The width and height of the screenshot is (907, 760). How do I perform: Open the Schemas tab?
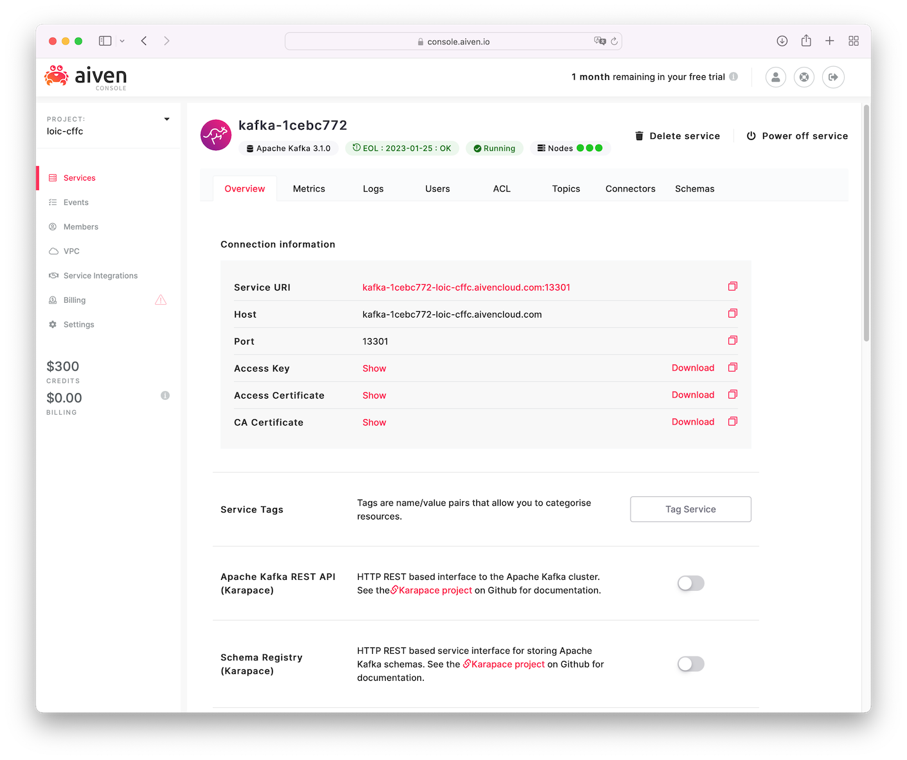(x=695, y=188)
